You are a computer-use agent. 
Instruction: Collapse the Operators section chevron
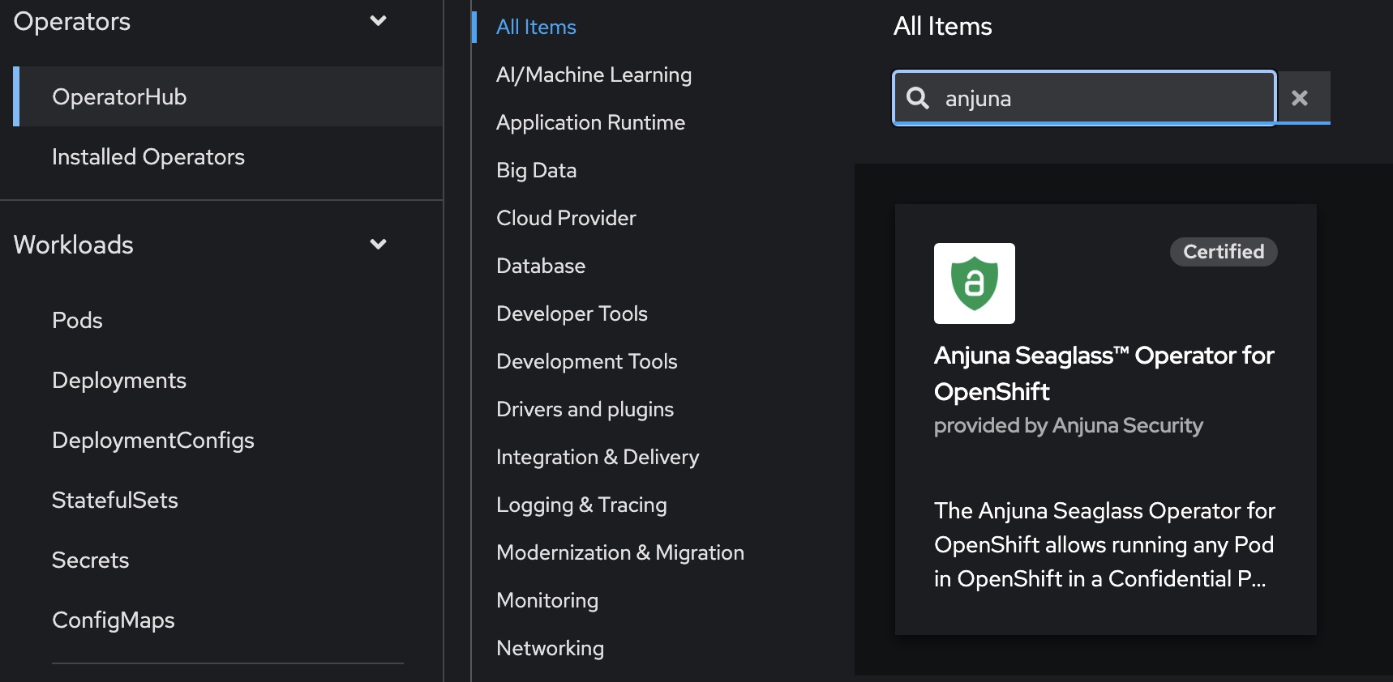tap(378, 21)
